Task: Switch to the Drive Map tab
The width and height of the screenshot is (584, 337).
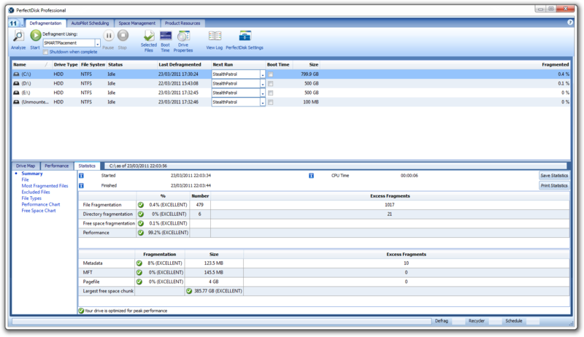Action: coord(26,166)
